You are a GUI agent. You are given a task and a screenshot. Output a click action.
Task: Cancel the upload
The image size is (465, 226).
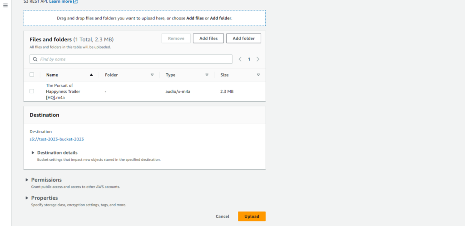[x=223, y=216]
